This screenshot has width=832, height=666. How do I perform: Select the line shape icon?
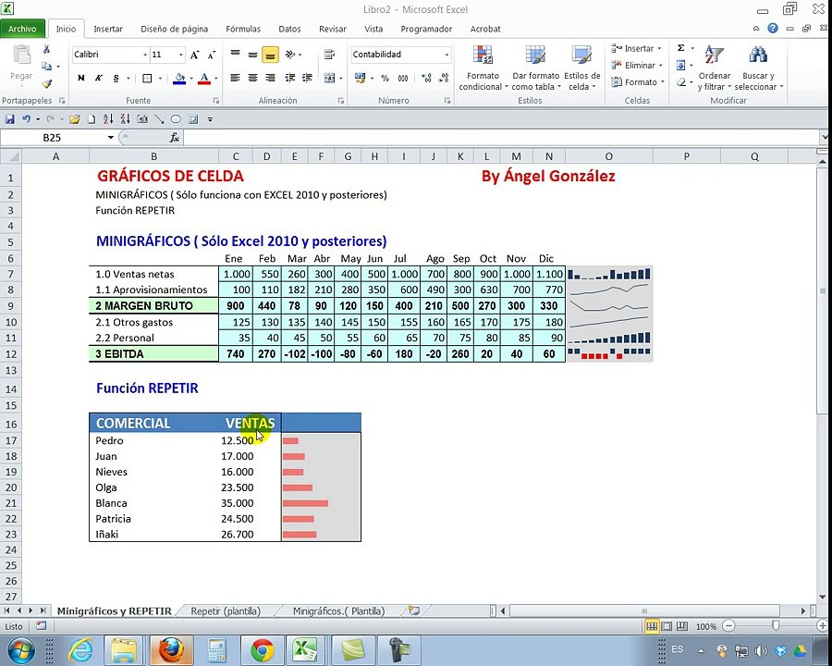pyautogui.click(x=159, y=119)
